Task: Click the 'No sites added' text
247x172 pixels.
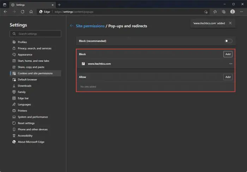Action: click(88, 87)
